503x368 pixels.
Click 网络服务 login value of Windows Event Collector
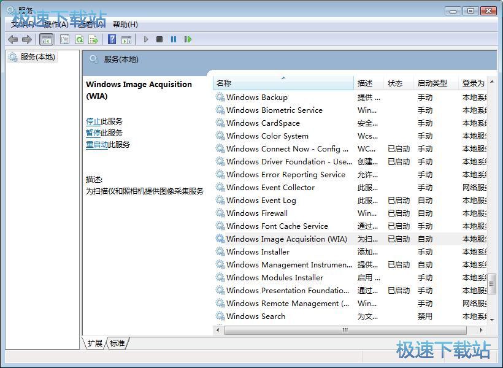tap(474, 187)
